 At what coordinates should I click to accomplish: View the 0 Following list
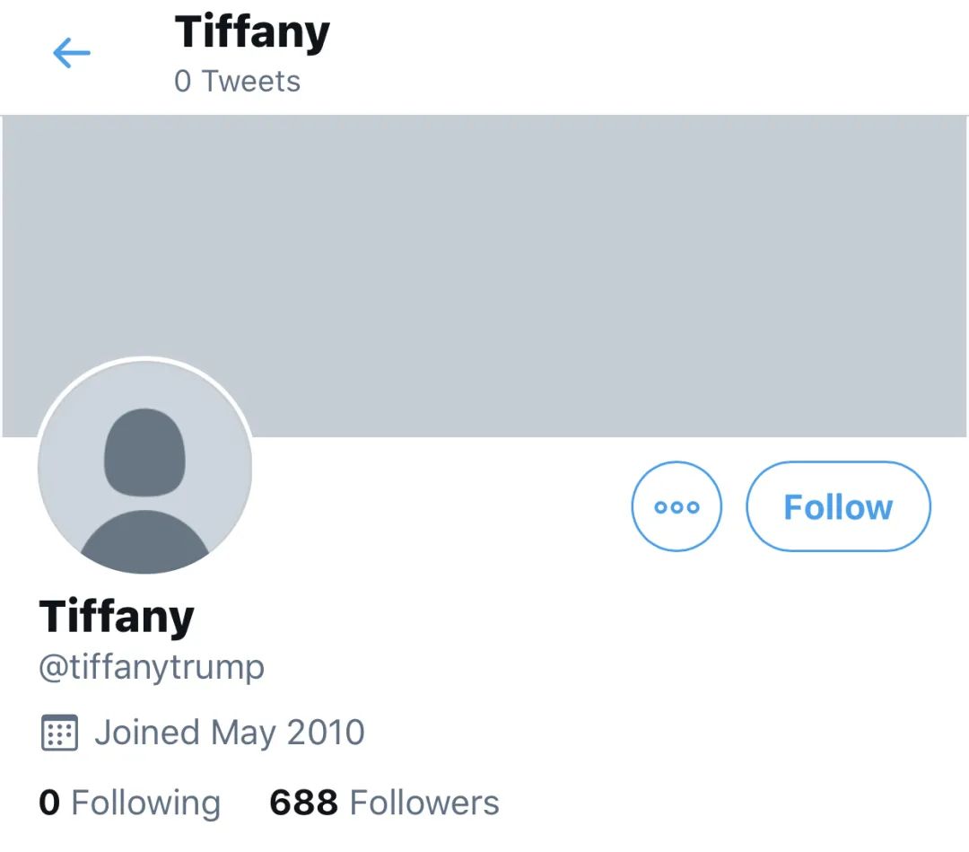(x=129, y=802)
